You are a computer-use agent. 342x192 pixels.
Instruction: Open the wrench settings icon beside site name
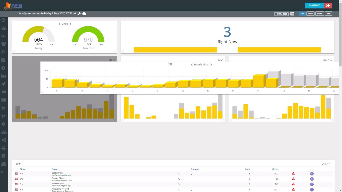click(79, 13)
